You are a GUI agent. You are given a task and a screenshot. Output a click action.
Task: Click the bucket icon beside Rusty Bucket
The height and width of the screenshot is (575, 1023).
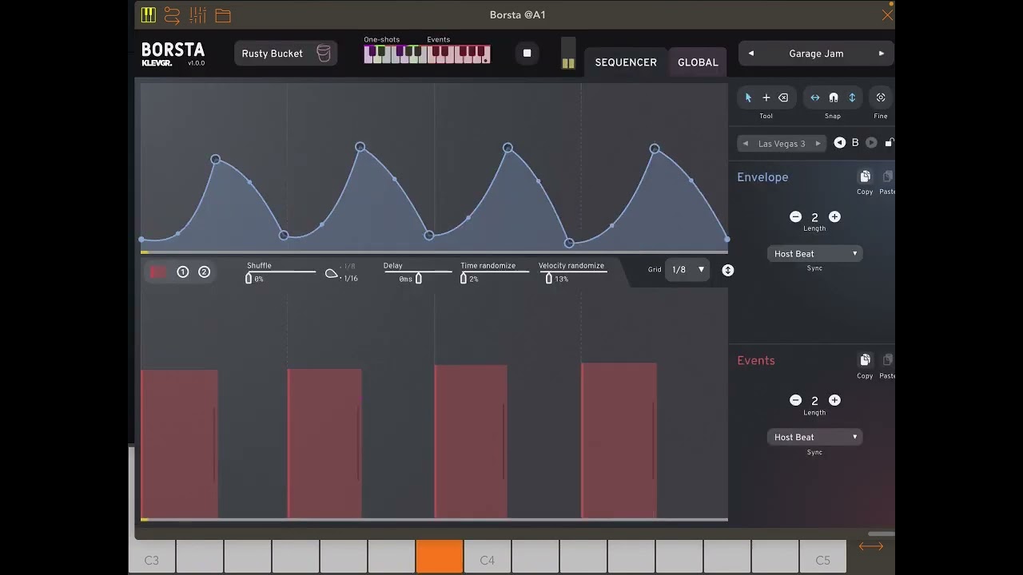pos(323,54)
